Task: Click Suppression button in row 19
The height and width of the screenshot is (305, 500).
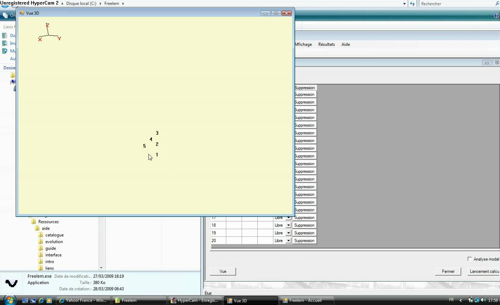Action: pyautogui.click(x=305, y=233)
